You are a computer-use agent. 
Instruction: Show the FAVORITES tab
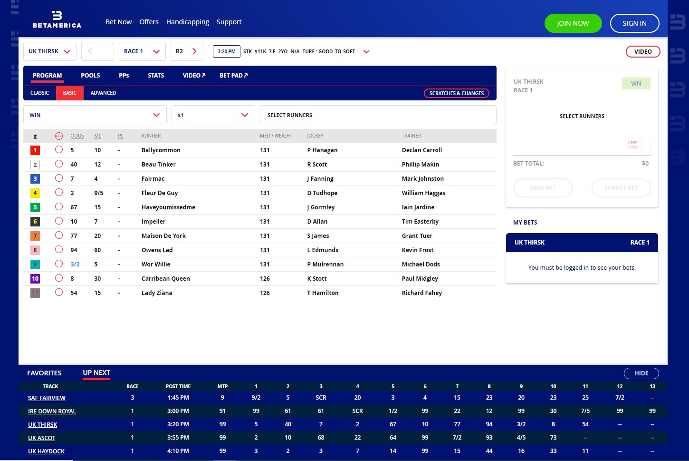[44, 373]
